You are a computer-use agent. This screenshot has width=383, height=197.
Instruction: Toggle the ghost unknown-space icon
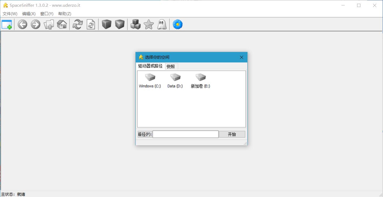(162, 24)
